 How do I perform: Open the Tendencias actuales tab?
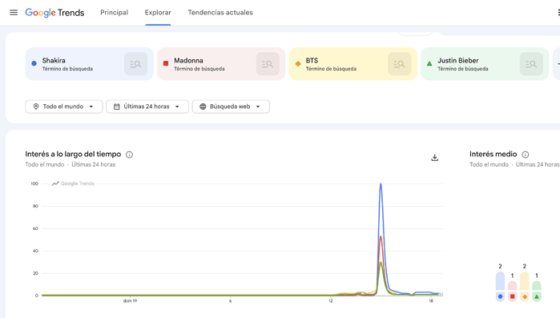click(x=220, y=13)
